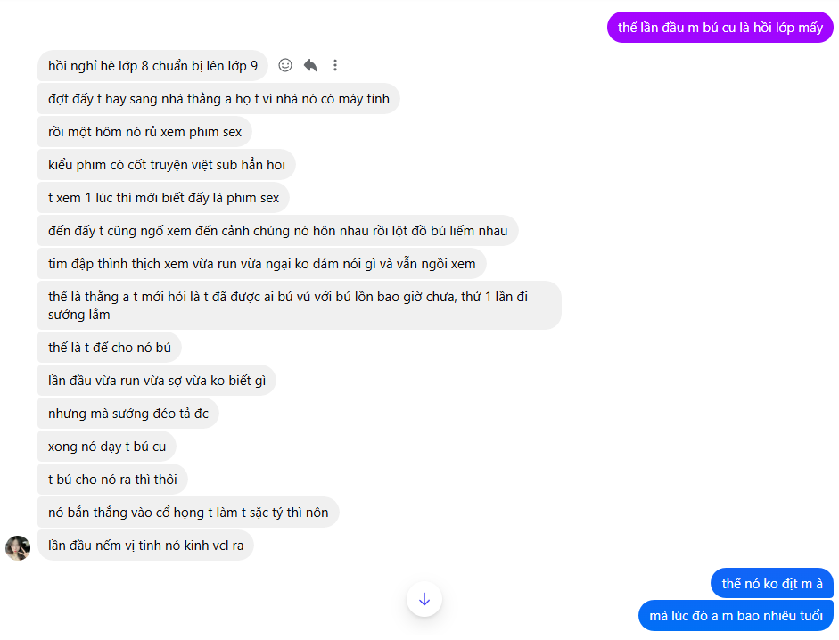Open the emoji reaction picker on the message
The height and width of the screenshot is (640, 839).
[284, 65]
